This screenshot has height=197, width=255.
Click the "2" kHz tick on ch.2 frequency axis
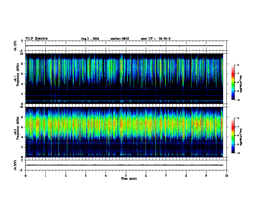point(22,147)
